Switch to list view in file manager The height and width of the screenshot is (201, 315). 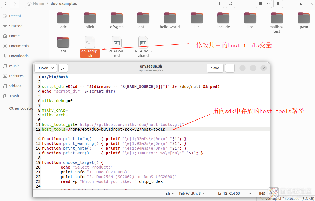(x=260, y=4)
